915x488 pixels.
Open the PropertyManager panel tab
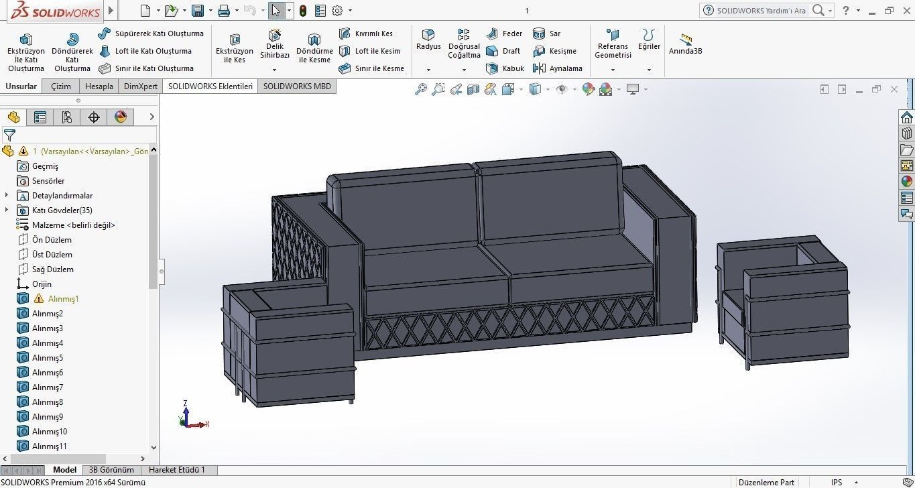pos(40,117)
